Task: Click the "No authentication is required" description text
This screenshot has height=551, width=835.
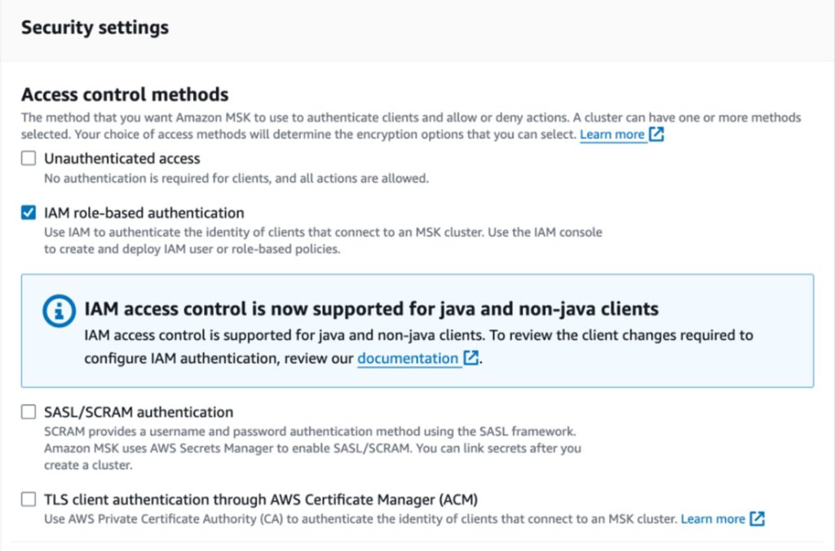Action: (x=236, y=179)
